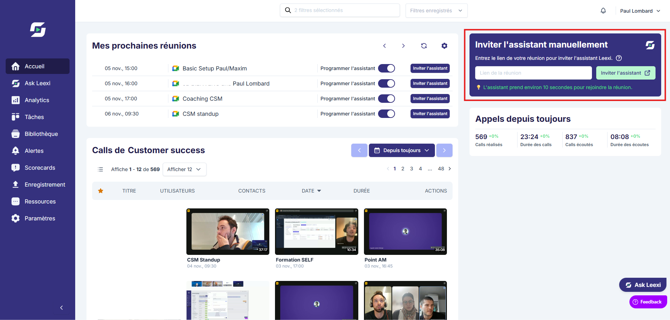Click the Scorecards sidebar icon

click(16, 168)
